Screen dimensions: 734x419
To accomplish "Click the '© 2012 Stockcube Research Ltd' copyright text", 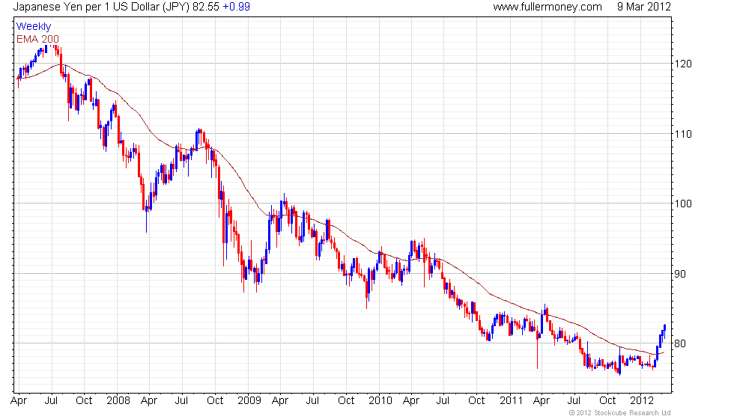I will click(x=620, y=413).
